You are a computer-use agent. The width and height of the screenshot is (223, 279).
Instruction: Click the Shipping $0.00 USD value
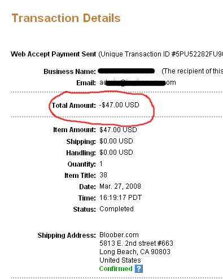(x=116, y=141)
